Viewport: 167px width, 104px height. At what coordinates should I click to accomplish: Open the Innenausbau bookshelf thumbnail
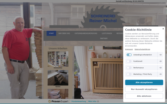58,59
